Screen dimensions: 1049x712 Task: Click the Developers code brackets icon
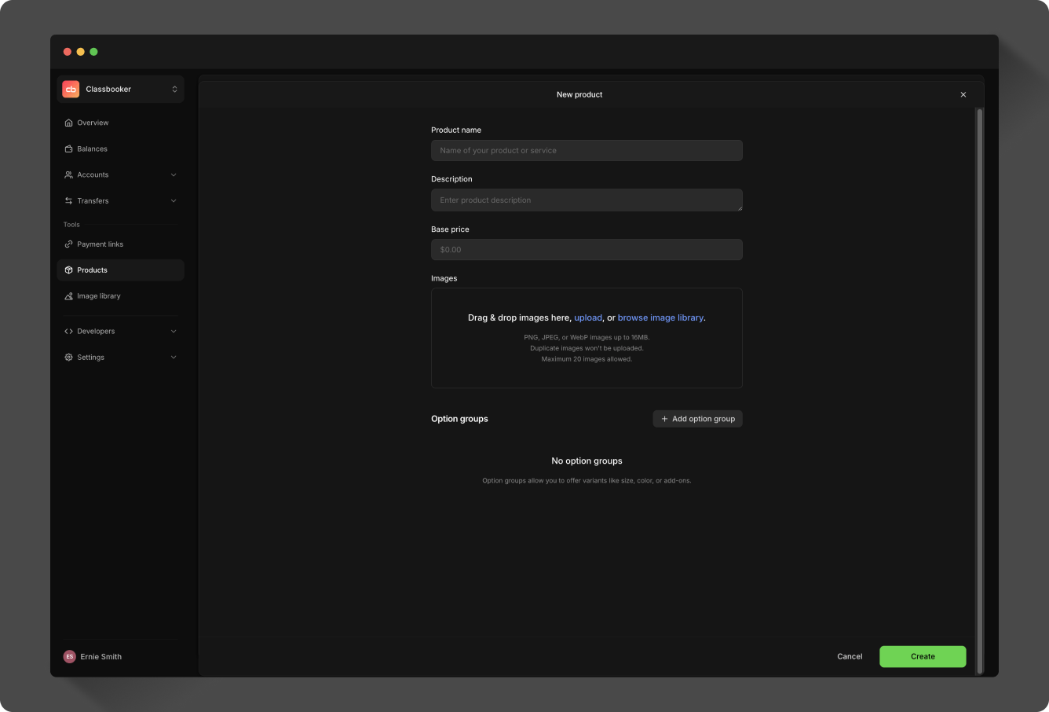68,331
